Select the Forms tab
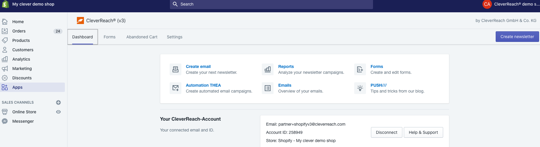Screen dimensions: 540x147 pyautogui.click(x=109, y=37)
